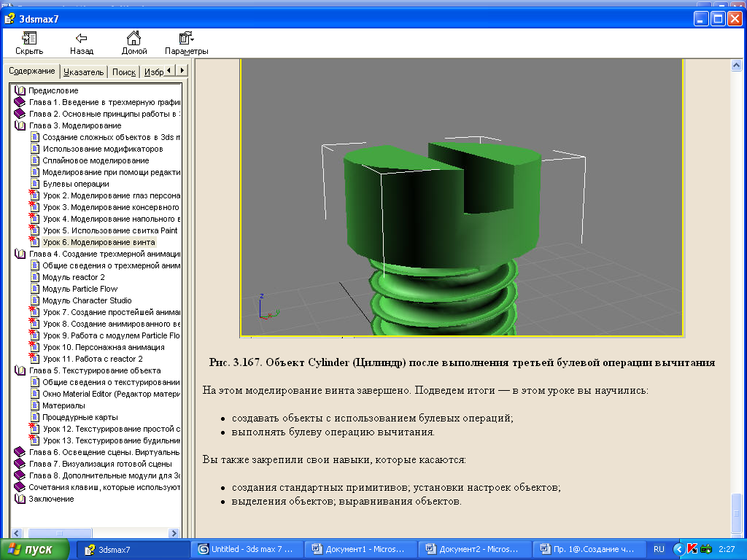Click the contents horizontal scrollbar thumb

coord(60,533)
